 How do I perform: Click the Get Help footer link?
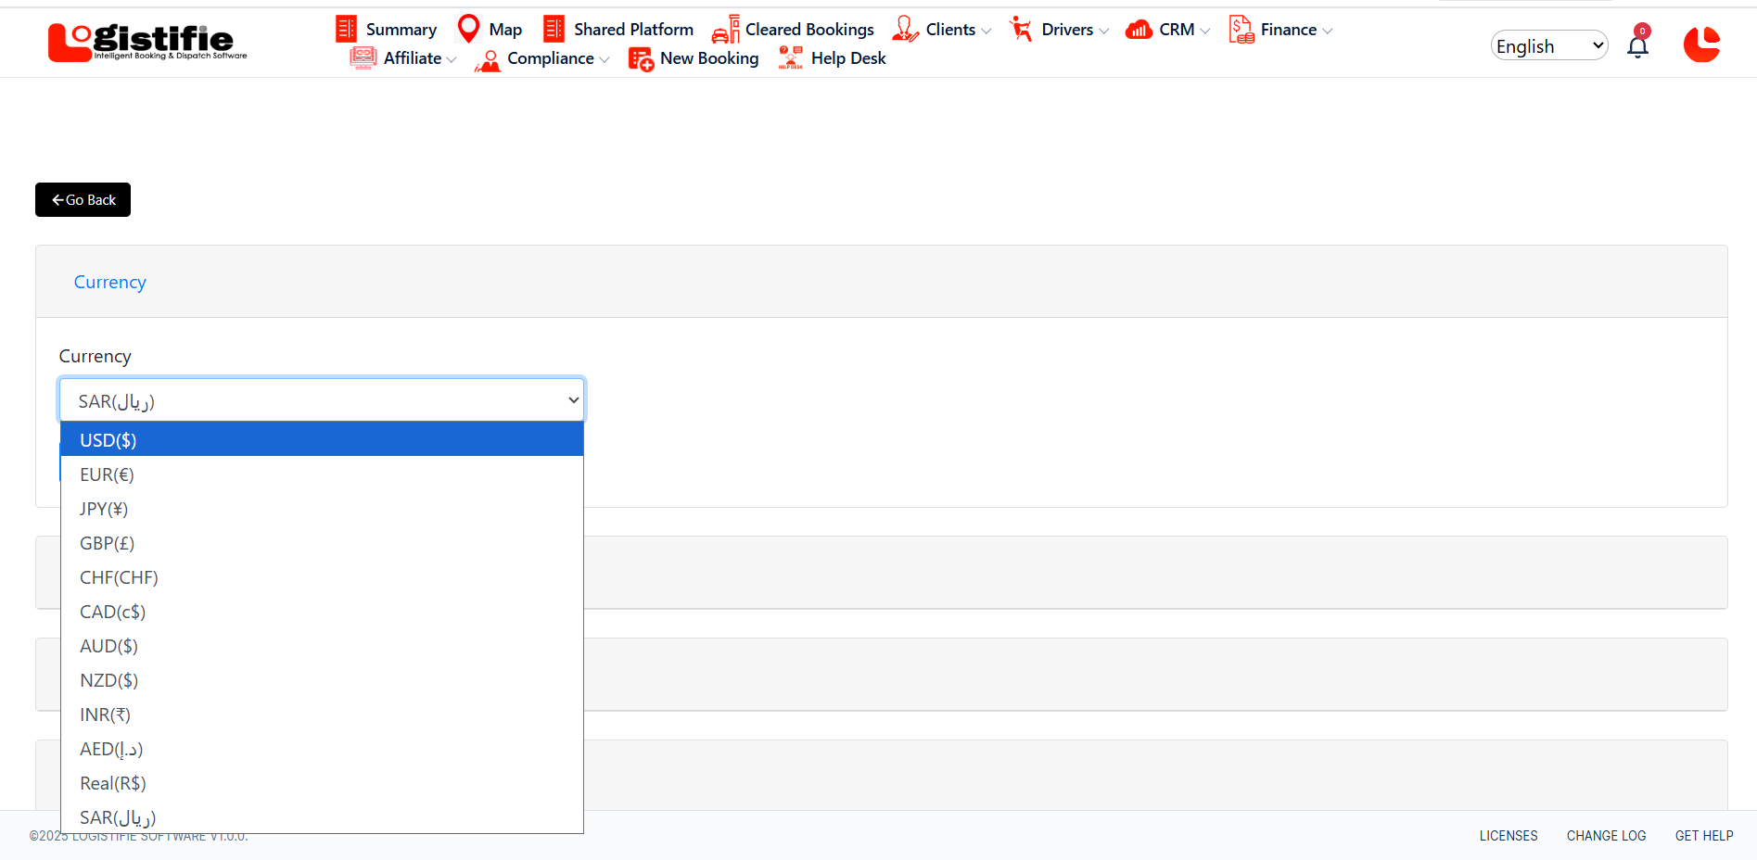pyautogui.click(x=1703, y=836)
